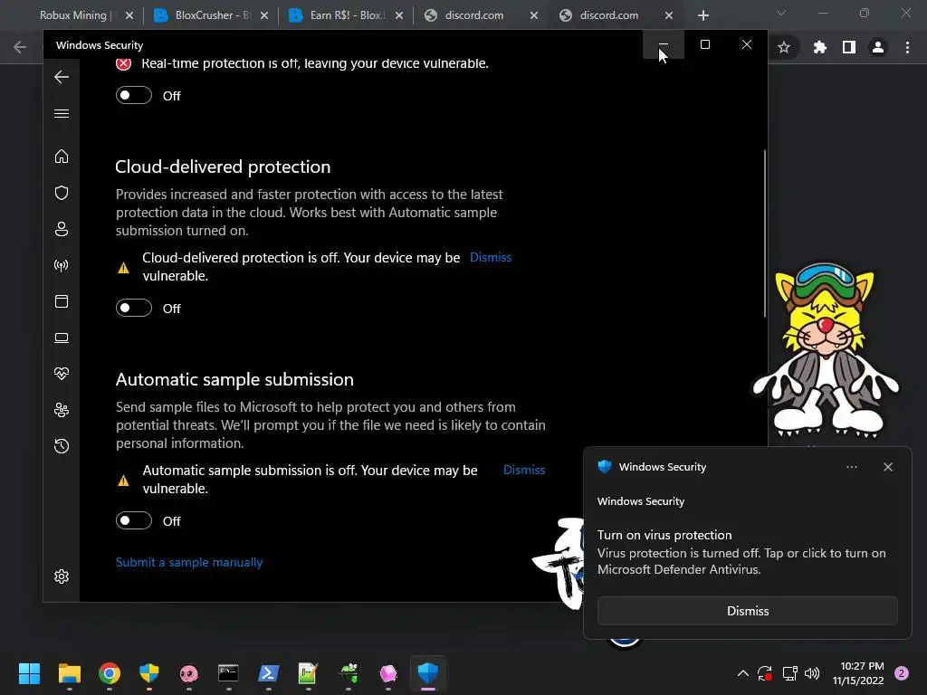
Task: Click Automatic sample submission heading
Action: click(x=234, y=379)
